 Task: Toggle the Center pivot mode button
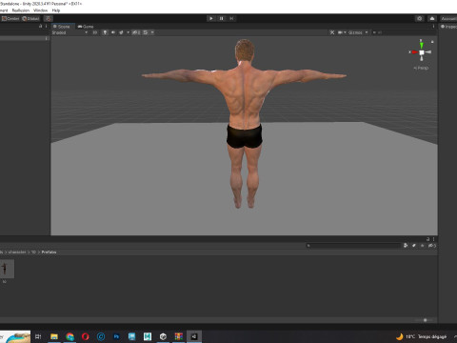(x=10, y=18)
